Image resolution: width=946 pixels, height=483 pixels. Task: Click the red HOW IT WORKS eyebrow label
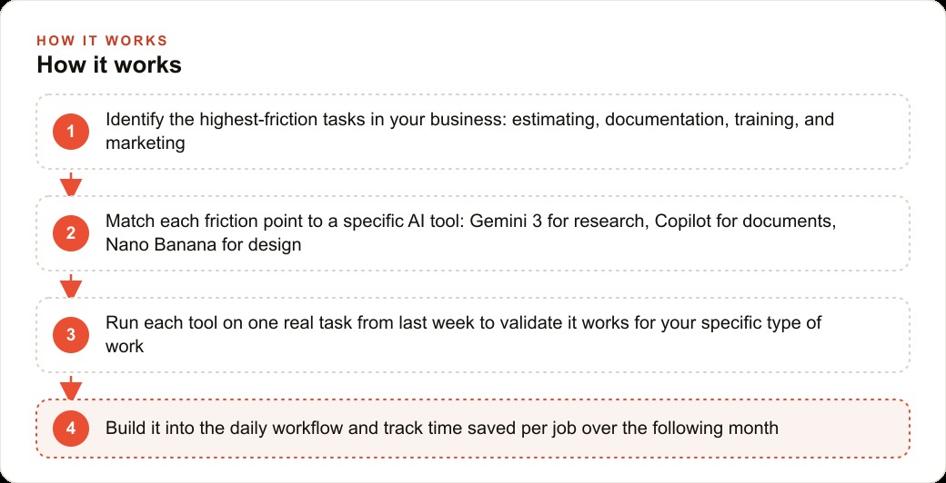(x=102, y=41)
